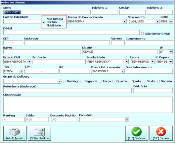Click the Localiza Rua magnifier icon
This screenshot has width=175, height=143.
39,132
